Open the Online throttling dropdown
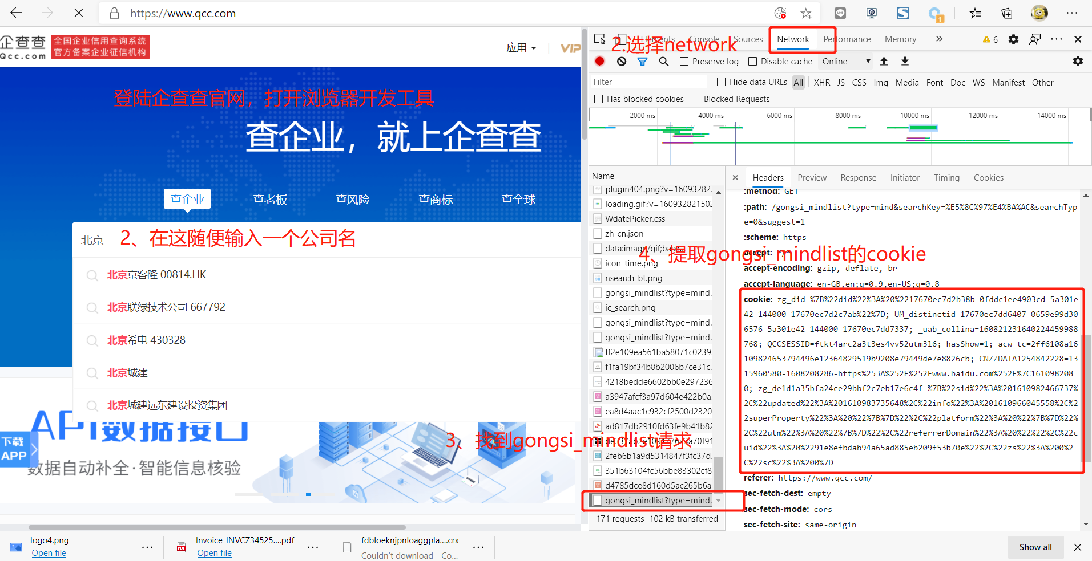This screenshot has width=1092, height=561. (x=847, y=62)
